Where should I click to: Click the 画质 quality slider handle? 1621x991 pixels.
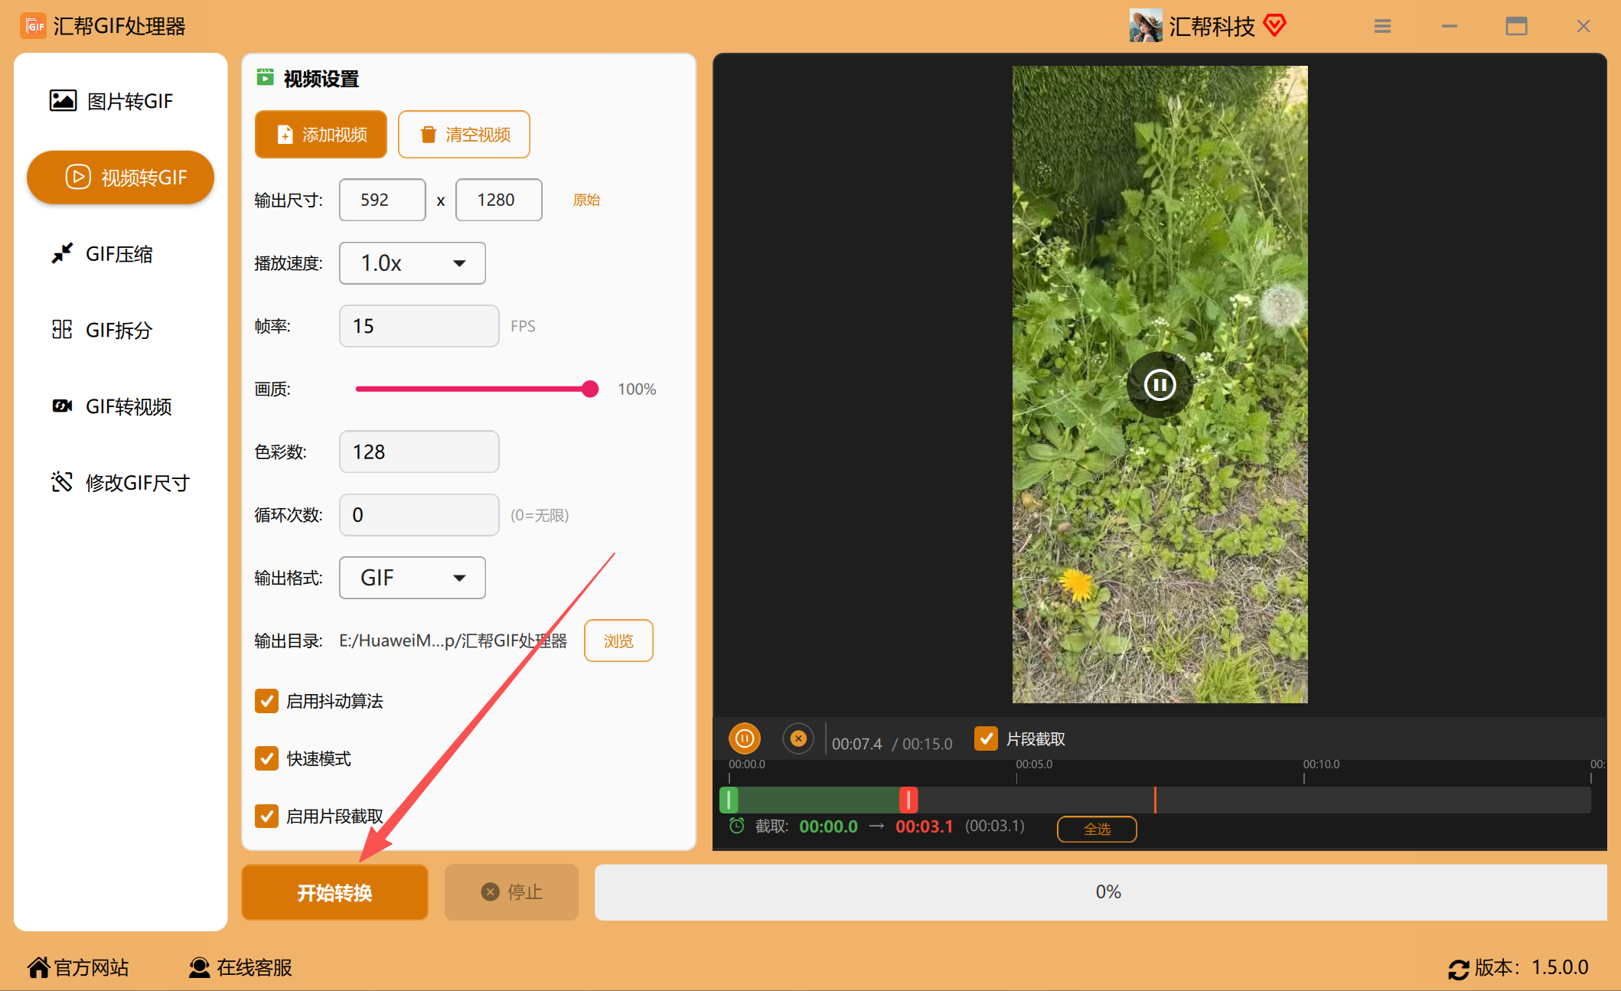click(x=589, y=389)
